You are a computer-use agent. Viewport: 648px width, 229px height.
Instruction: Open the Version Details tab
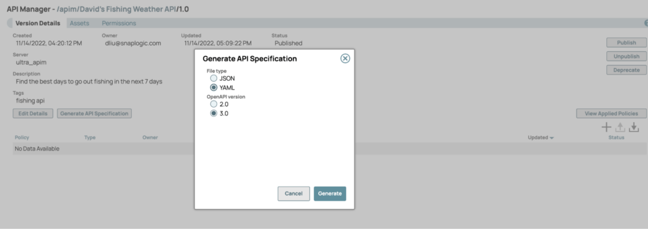(x=37, y=23)
